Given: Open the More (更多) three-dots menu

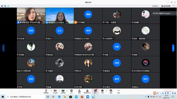Looking at the screenshot, I should point(119,91).
